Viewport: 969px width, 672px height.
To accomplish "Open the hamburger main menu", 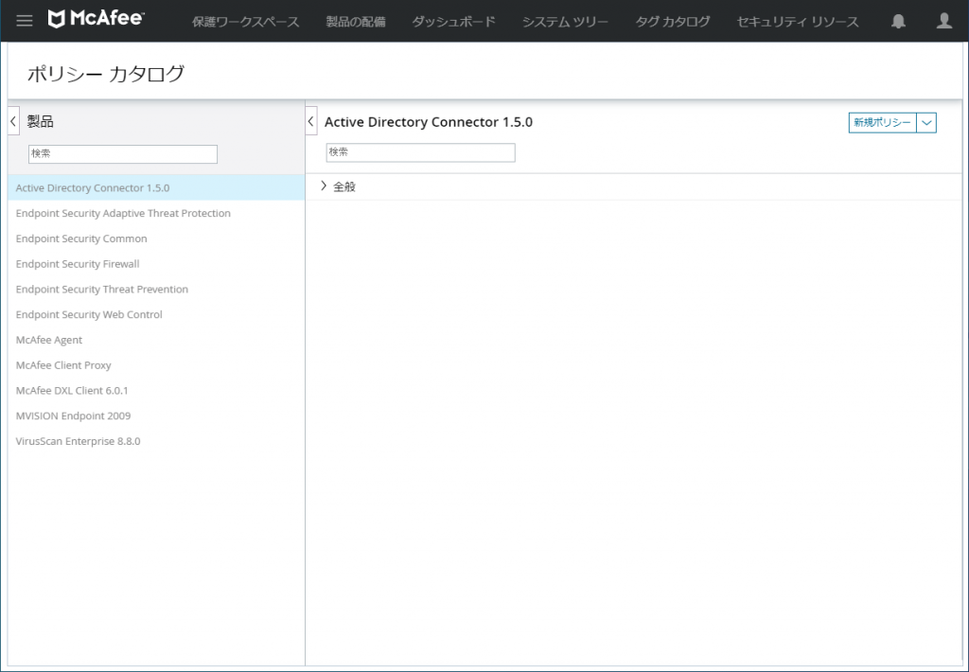I will pos(24,21).
